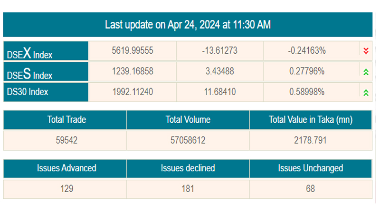
Task: Click the red down arrow for DSEX
Action: click(365, 51)
